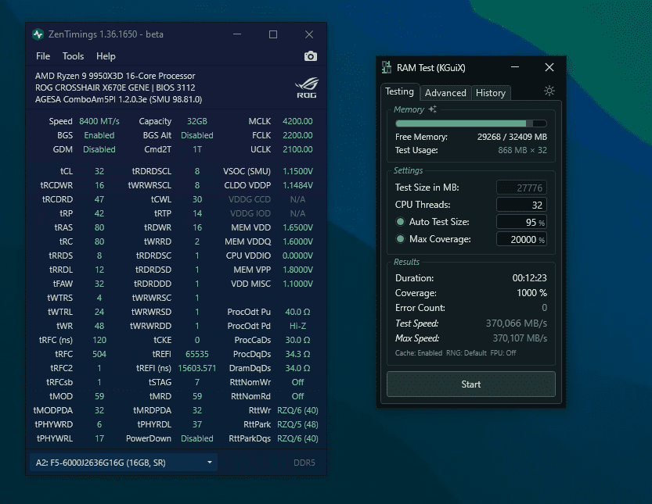Click the RttPark value RZQ/5 (48)
This screenshot has width=652, height=504.
click(x=297, y=424)
